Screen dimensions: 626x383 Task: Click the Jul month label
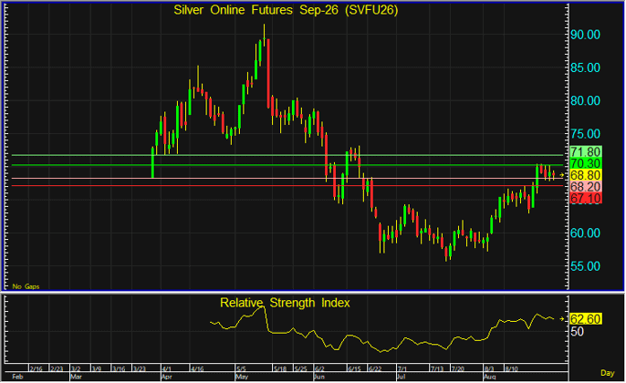point(402,377)
